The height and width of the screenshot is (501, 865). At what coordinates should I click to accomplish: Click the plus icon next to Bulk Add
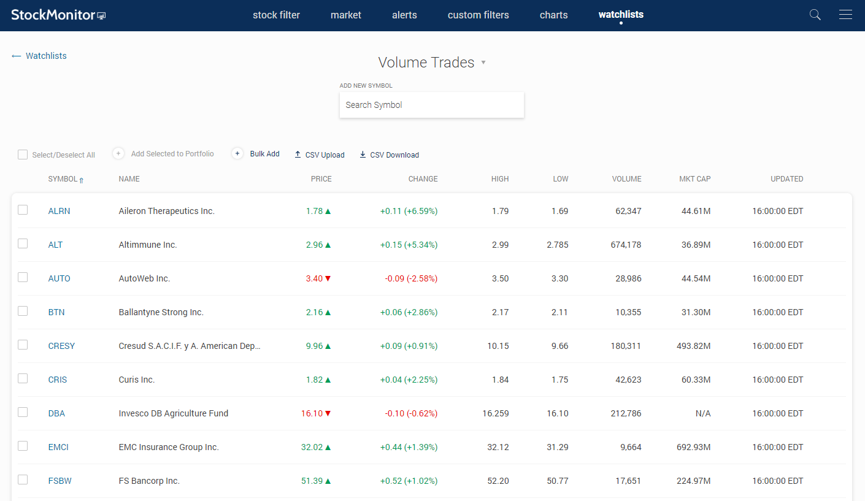(x=237, y=153)
